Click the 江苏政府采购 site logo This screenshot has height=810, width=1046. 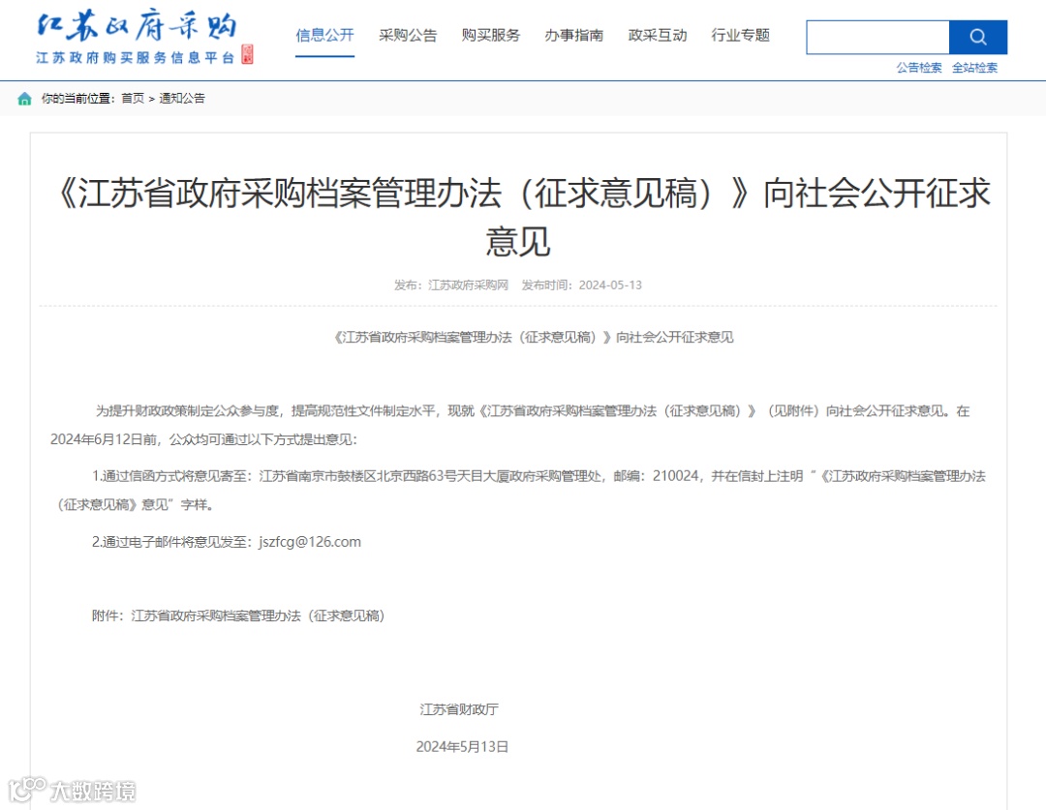tap(138, 27)
